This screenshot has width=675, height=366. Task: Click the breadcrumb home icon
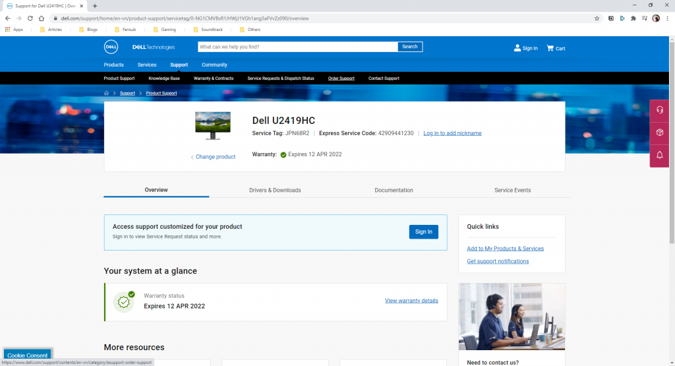pyautogui.click(x=106, y=93)
